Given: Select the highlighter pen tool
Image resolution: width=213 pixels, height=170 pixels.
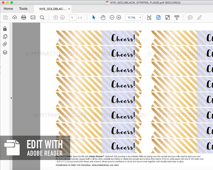Looking at the screenshot, I should 199,17.
